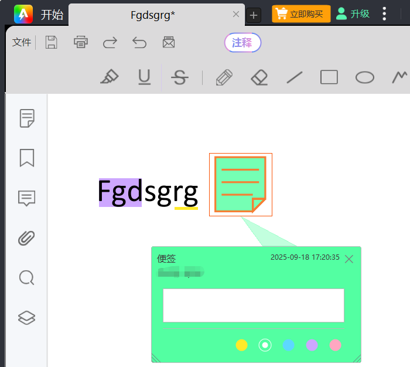Choose the yellow note color
410x367 pixels.
241,345
